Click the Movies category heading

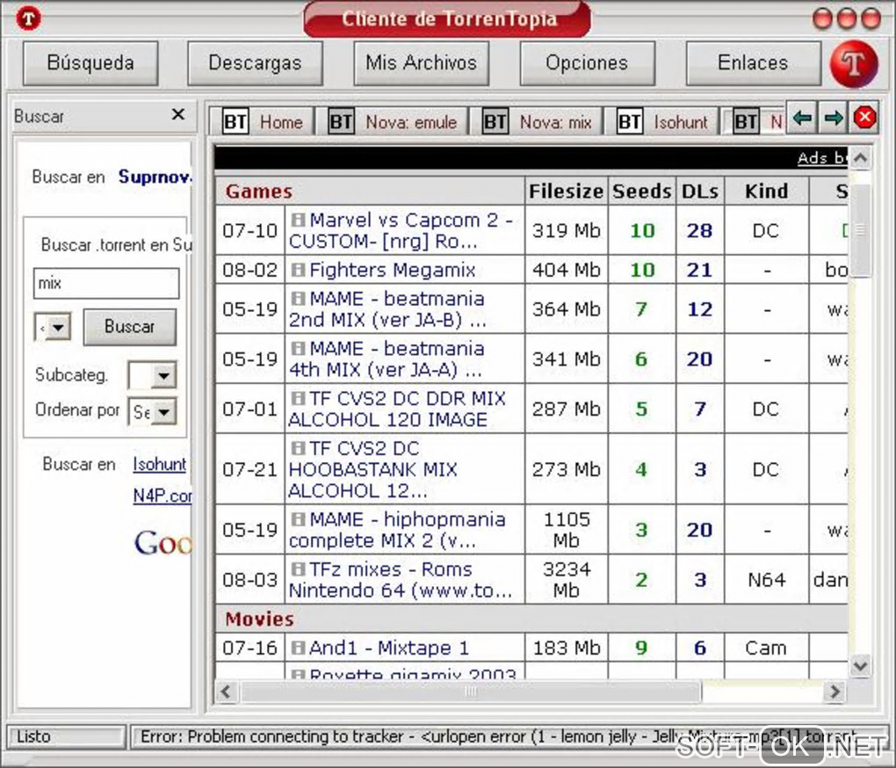click(259, 619)
